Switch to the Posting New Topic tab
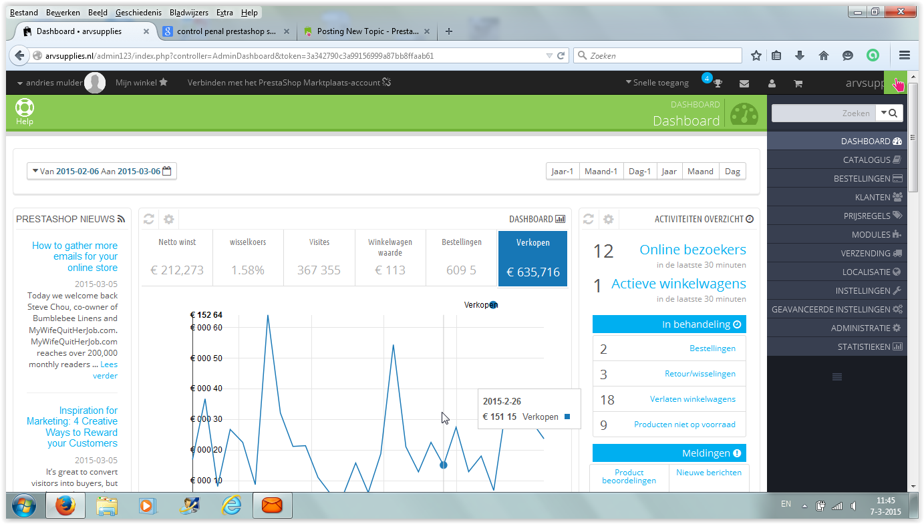Image resolution: width=924 pixels, height=524 pixels. (368, 31)
